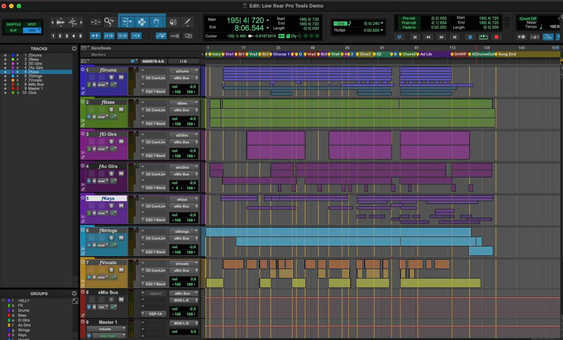The image size is (563, 340).
Task: Click the blue Stop button
Action: click(x=470, y=37)
